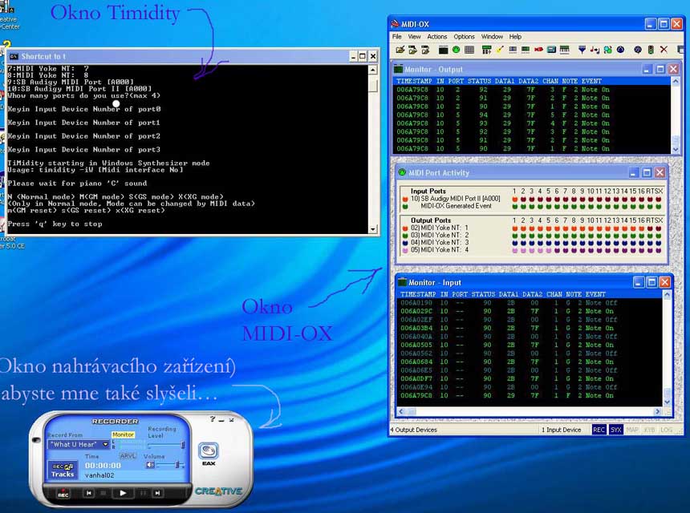Toggle KYB indicator in MIDI-OX status bar

tap(650, 430)
